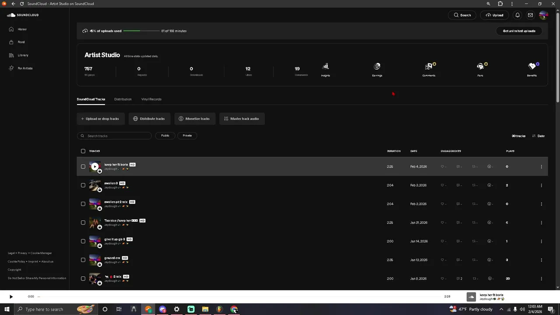This screenshot has height=315, width=560.
Task: Open Task View in the taskbar
Action: [119, 309]
